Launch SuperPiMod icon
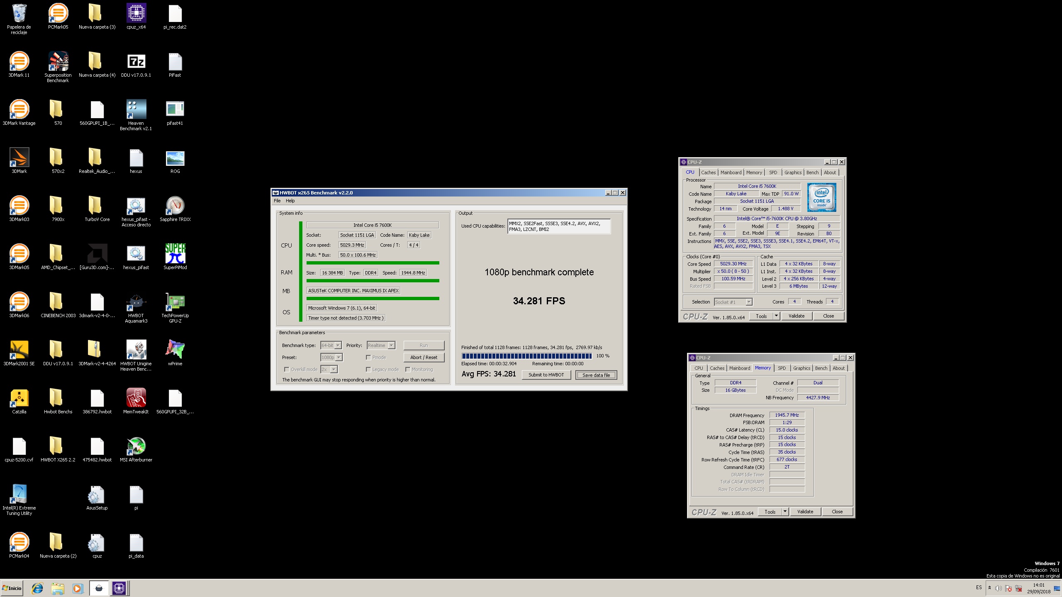This screenshot has height=597, width=1062. click(175, 257)
